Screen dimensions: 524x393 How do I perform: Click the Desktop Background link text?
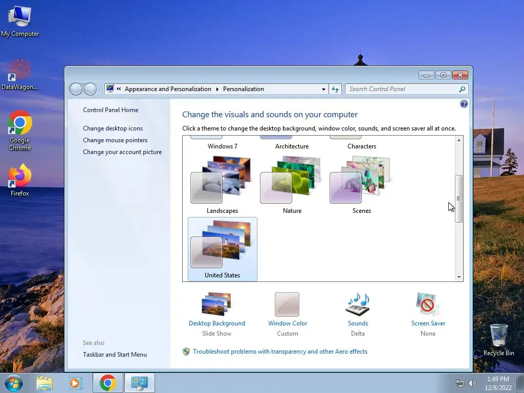pos(217,323)
